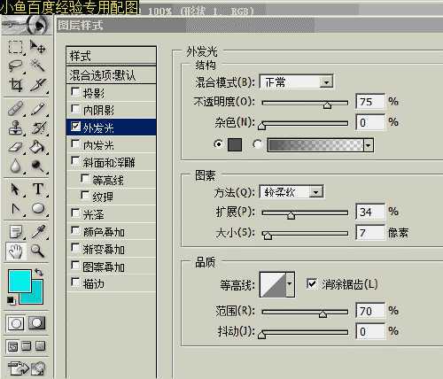
Task: Click the 不透明度 opacity slider handle
Action: click(x=327, y=105)
